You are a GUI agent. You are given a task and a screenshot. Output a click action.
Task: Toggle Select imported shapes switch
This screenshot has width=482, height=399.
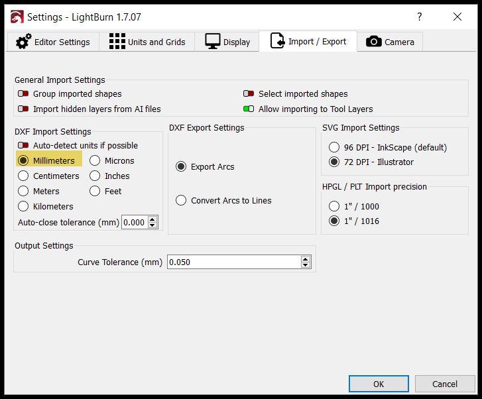[x=249, y=93]
